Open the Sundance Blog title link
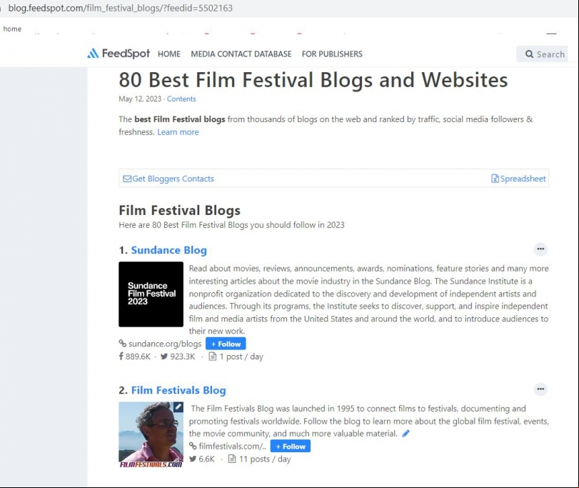Viewport: 579px width, 488px height. pyautogui.click(x=168, y=250)
